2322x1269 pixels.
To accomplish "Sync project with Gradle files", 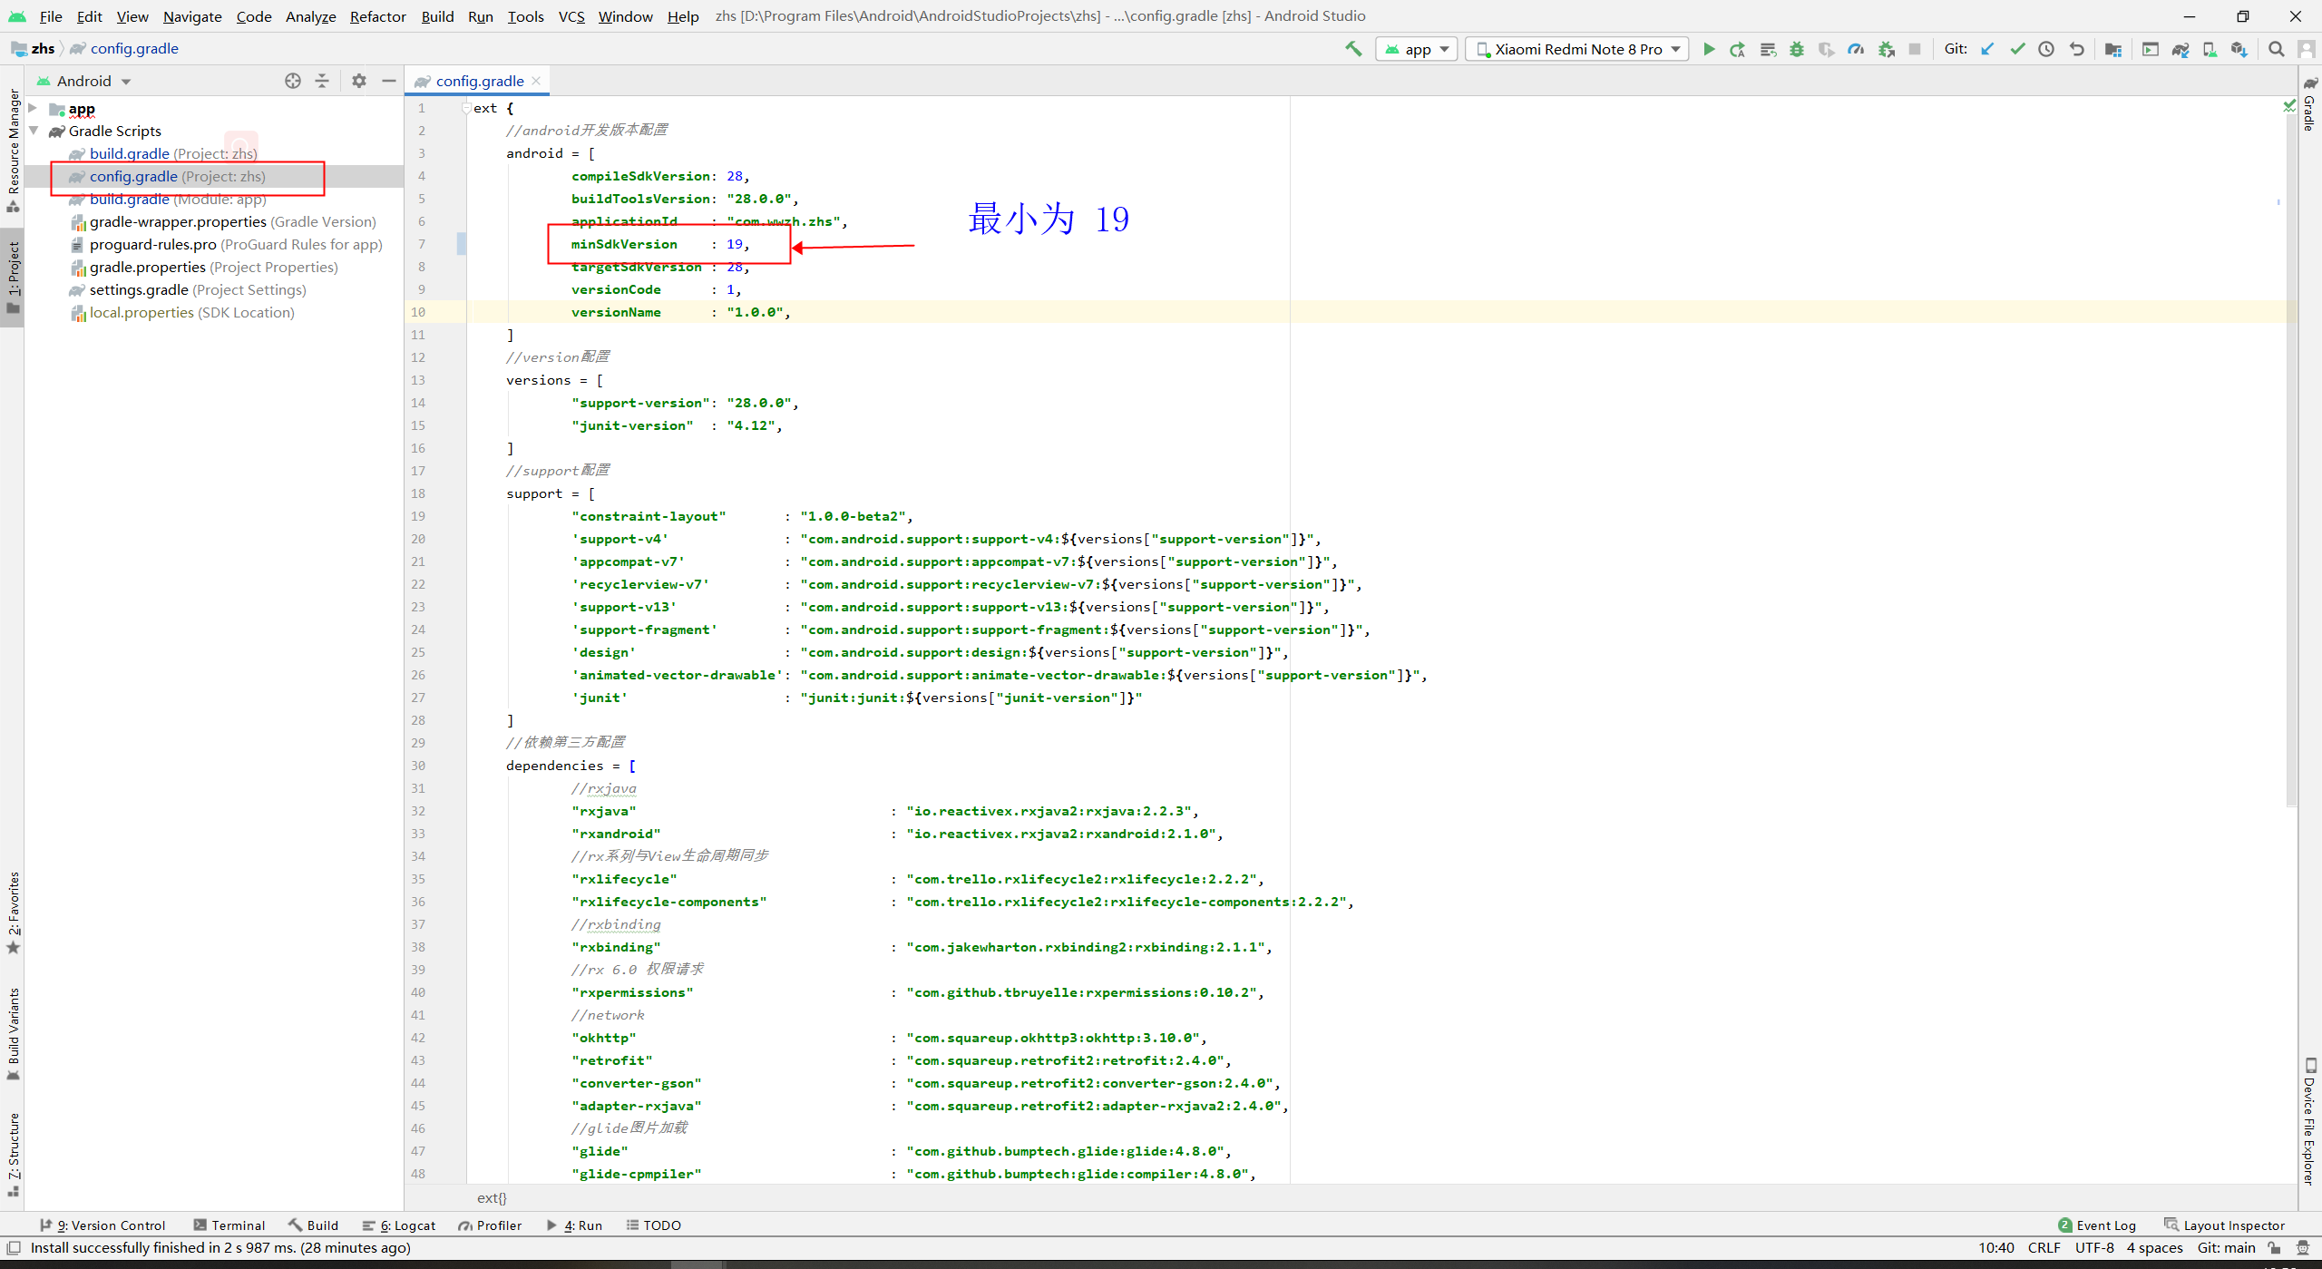I will (x=2181, y=49).
